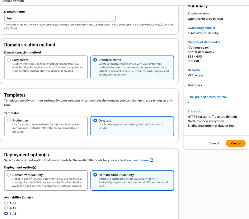Open Fine-grained access control summary link
The width and height of the screenshot is (249, 219).
[x=207, y=97]
